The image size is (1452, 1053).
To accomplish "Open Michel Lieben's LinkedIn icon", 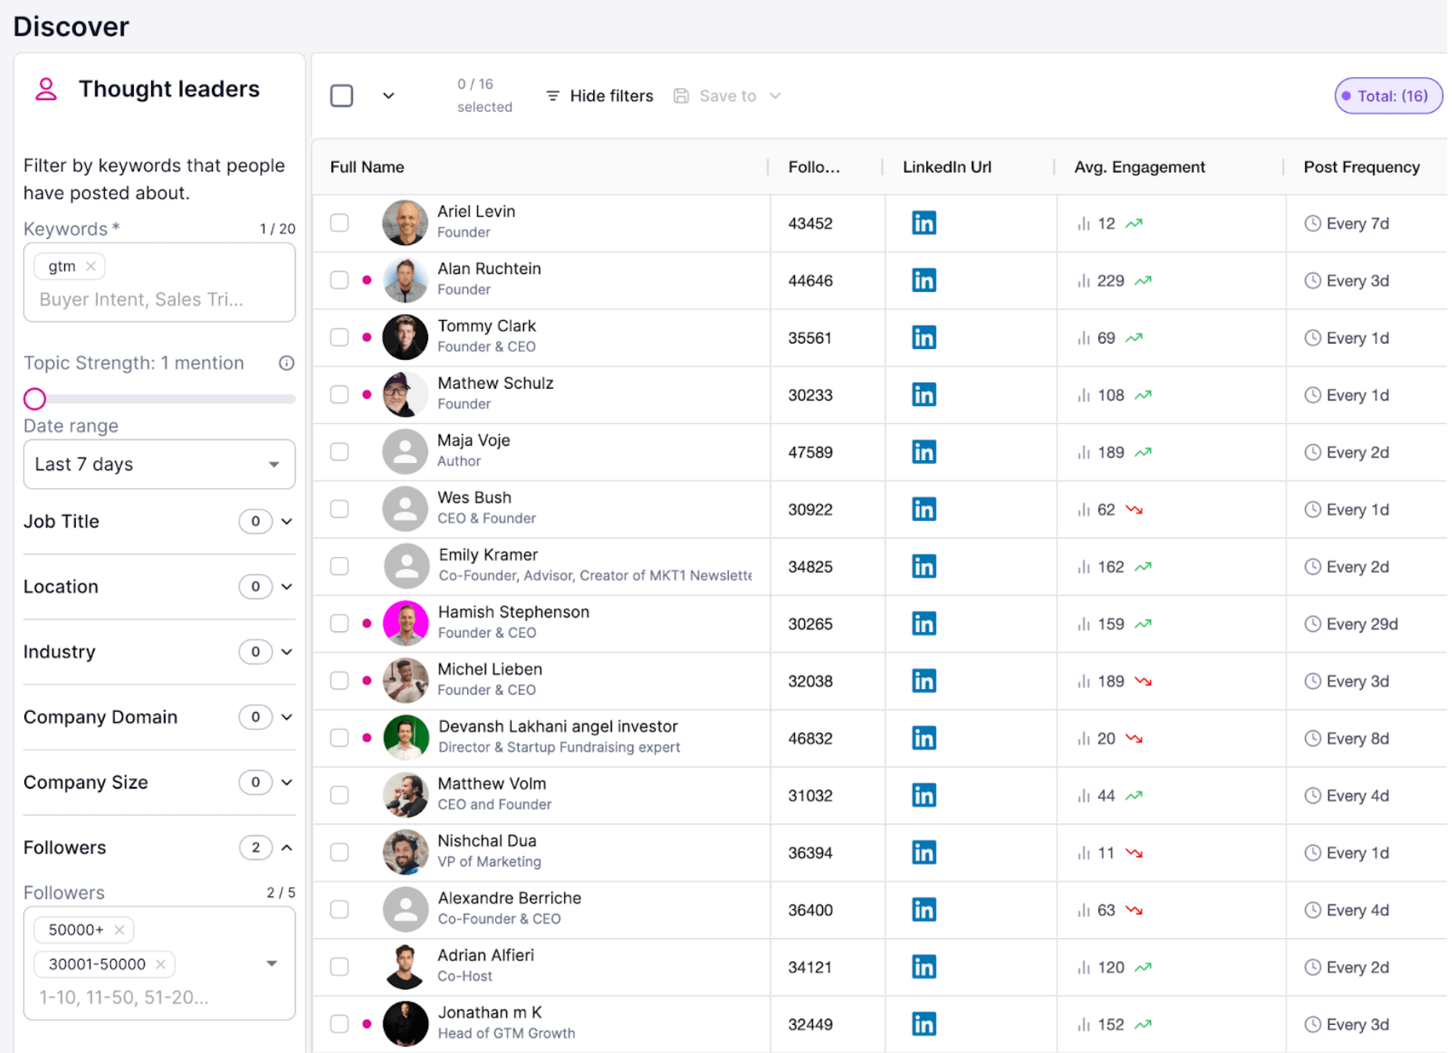I will click(924, 681).
